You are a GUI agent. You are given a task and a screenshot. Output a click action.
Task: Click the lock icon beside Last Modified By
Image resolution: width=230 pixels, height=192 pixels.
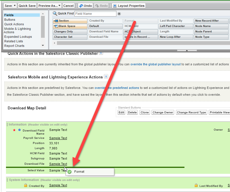click(196, 185)
